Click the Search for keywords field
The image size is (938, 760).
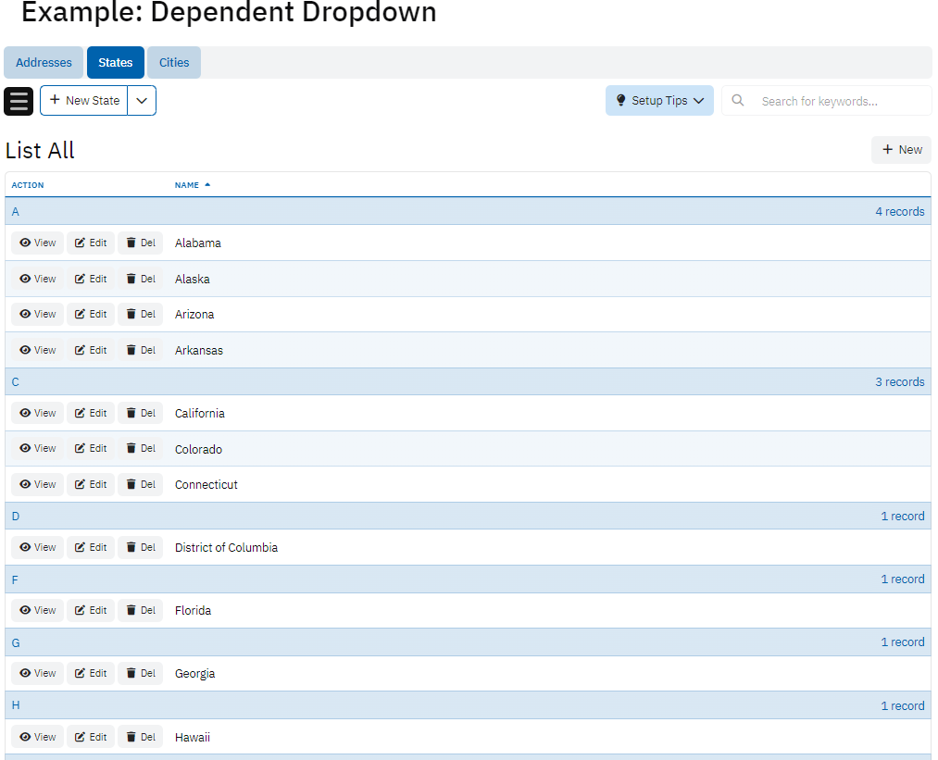[838, 101]
